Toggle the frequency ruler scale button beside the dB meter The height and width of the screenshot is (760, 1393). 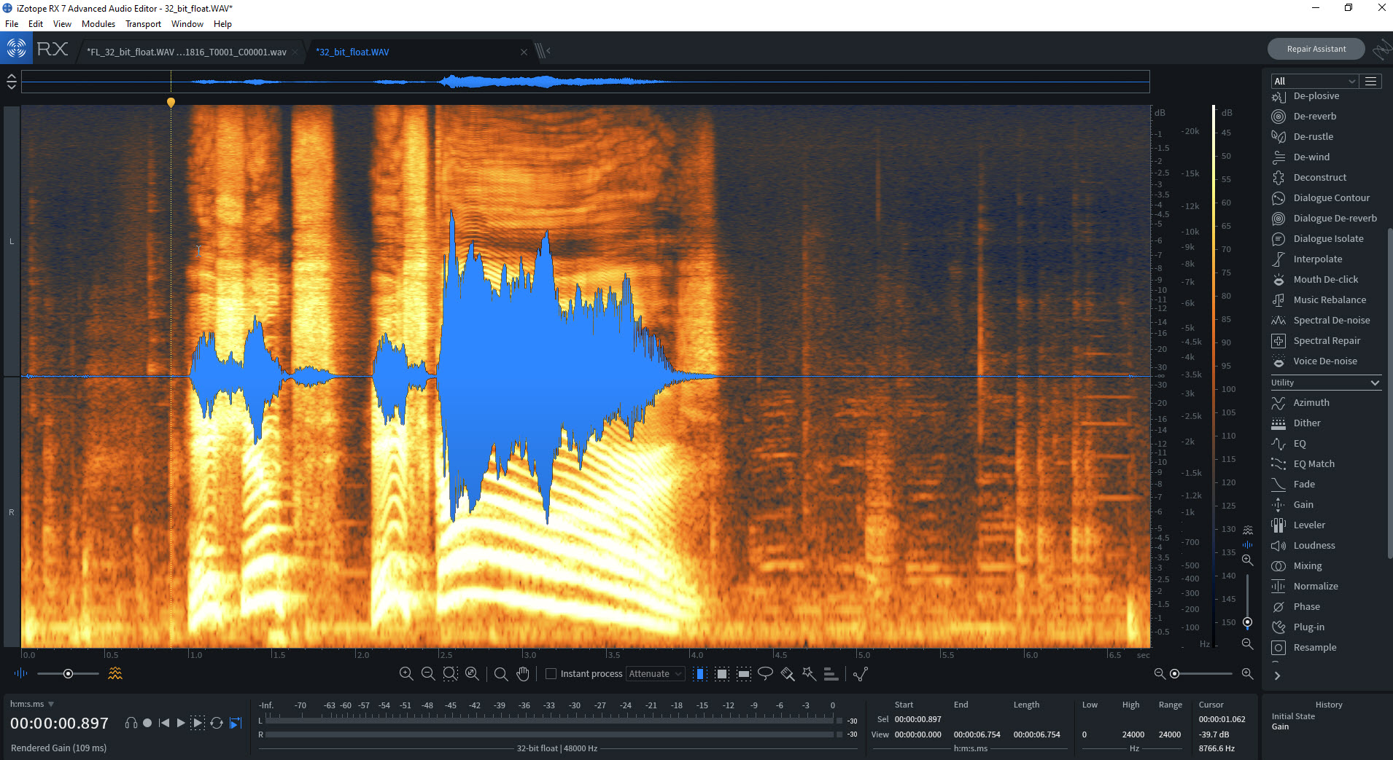[1248, 530]
